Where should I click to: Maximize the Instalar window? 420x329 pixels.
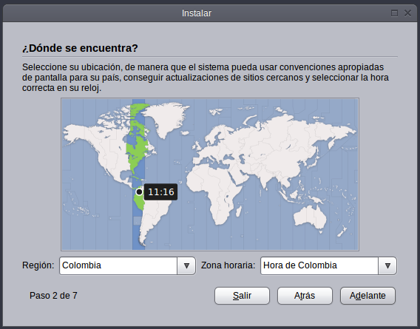coord(394,13)
